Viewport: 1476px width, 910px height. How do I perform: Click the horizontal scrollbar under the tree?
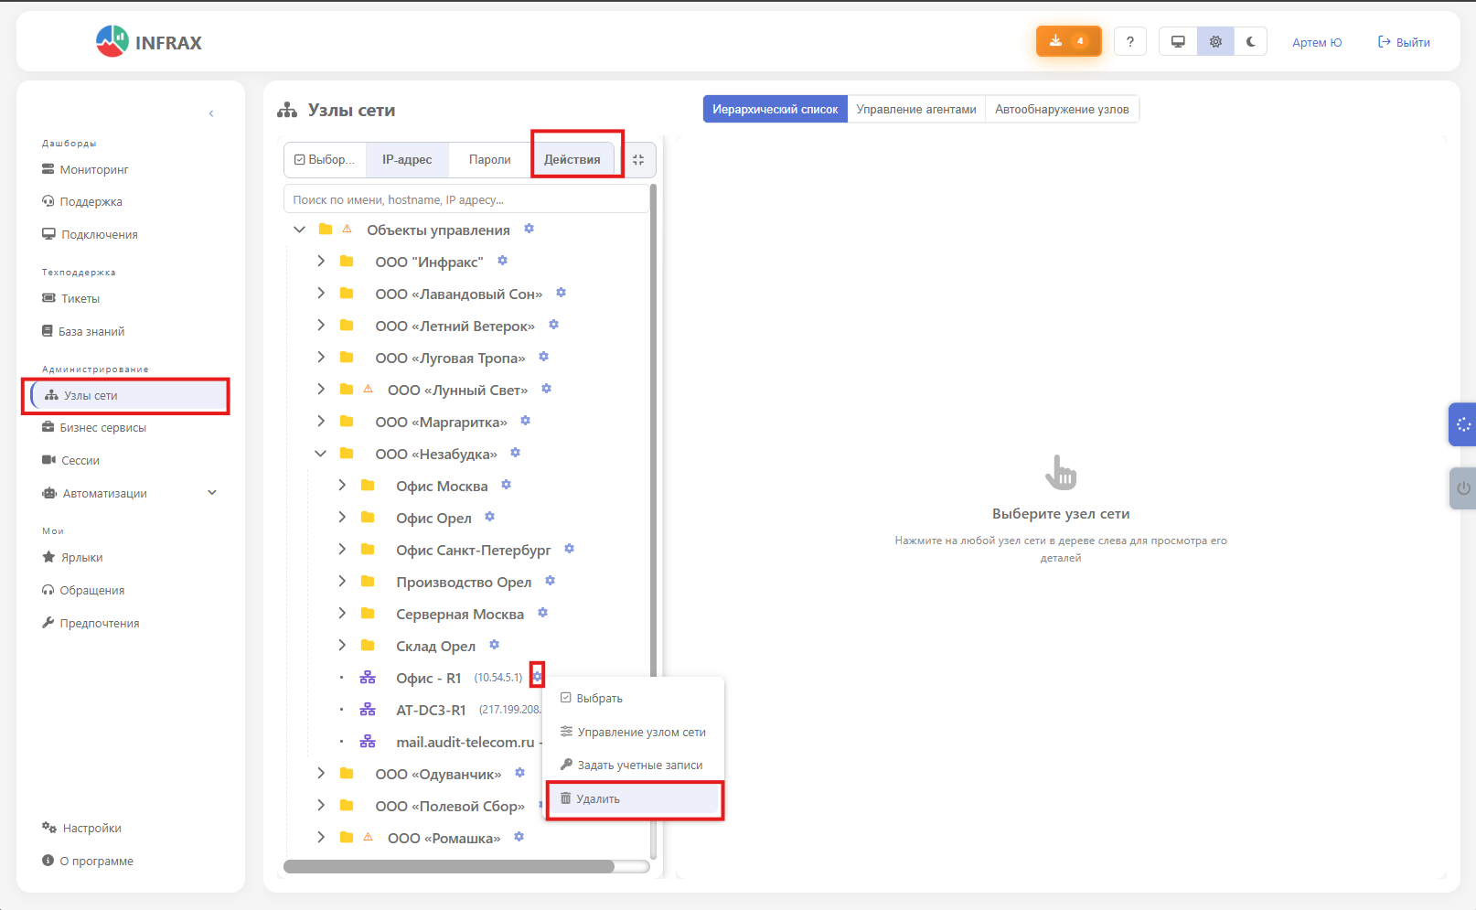coord(449,866)
